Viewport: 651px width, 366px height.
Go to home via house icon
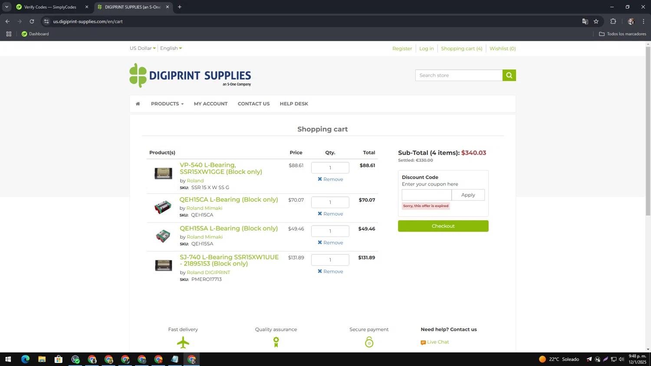[x=138, y=104]
